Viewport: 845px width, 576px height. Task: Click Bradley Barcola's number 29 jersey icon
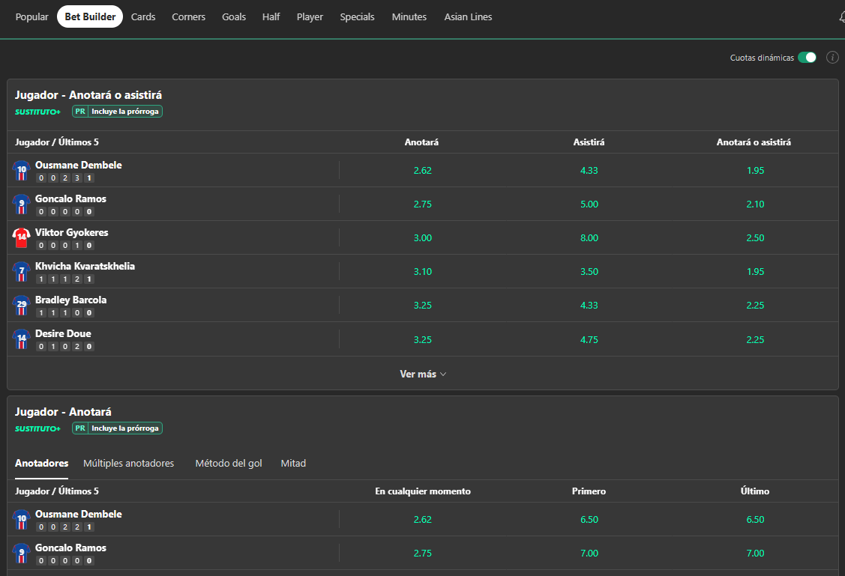(x=22, y=305)
